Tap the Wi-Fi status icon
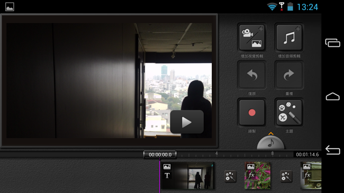Viewport: 344px width, 193px height. [272, 7]
